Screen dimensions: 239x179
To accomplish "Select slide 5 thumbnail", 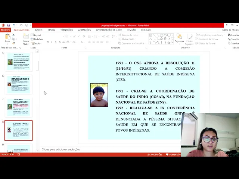I will 19,62.
